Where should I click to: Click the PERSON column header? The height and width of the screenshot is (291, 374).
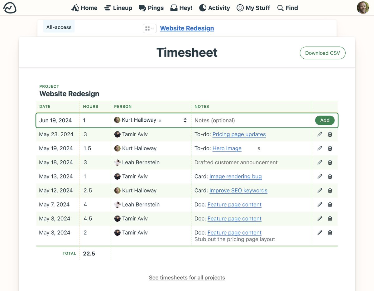(x=123, y=106)
